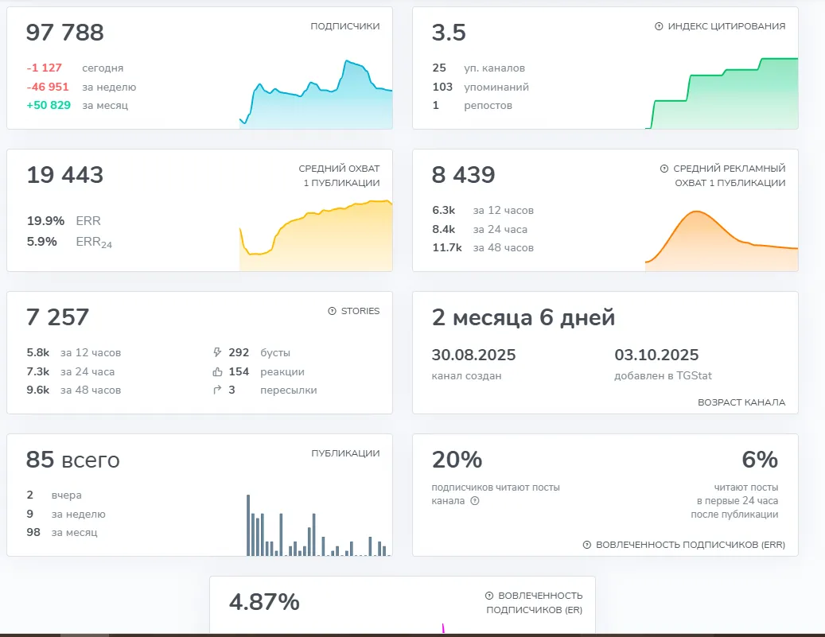
Task: Click help icon beside Индекс цитирования
Action: tap(658, 26)
